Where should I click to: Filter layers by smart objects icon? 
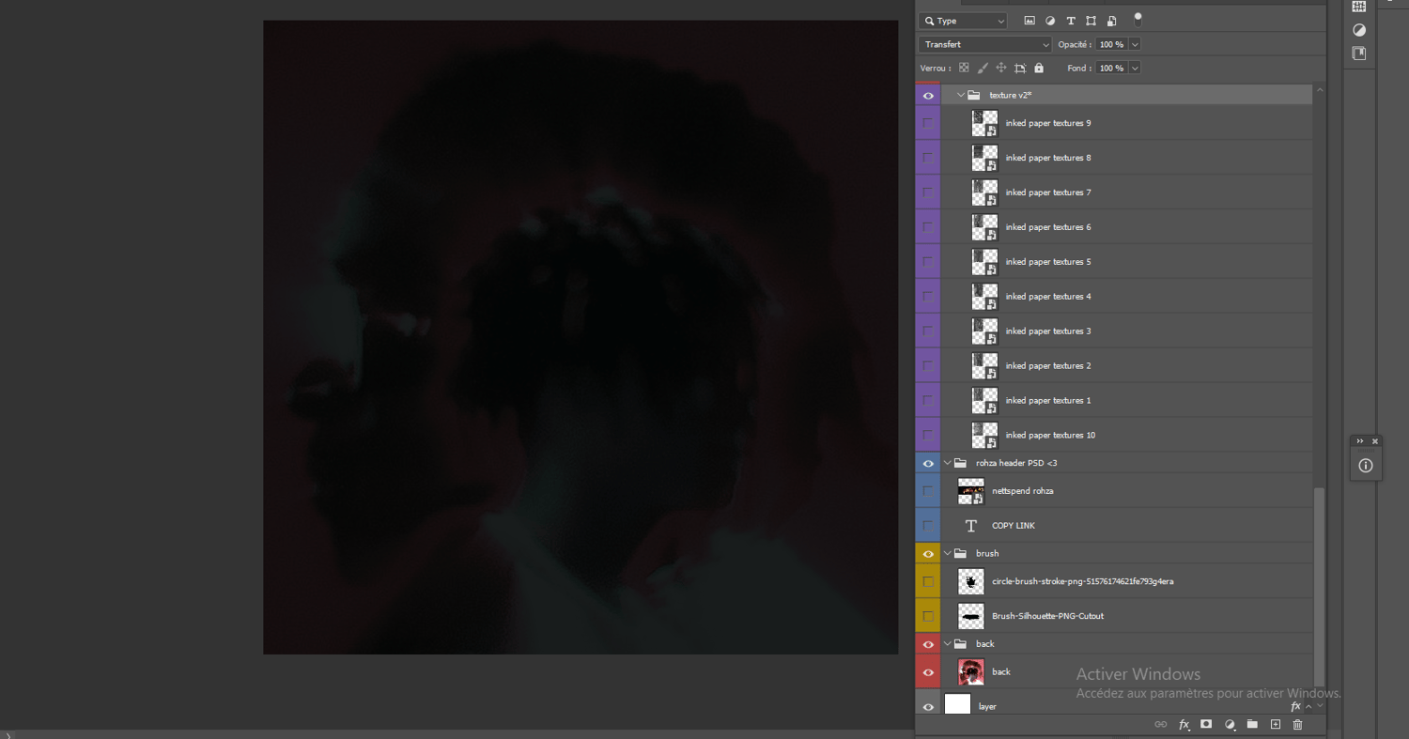point(1112,21)
